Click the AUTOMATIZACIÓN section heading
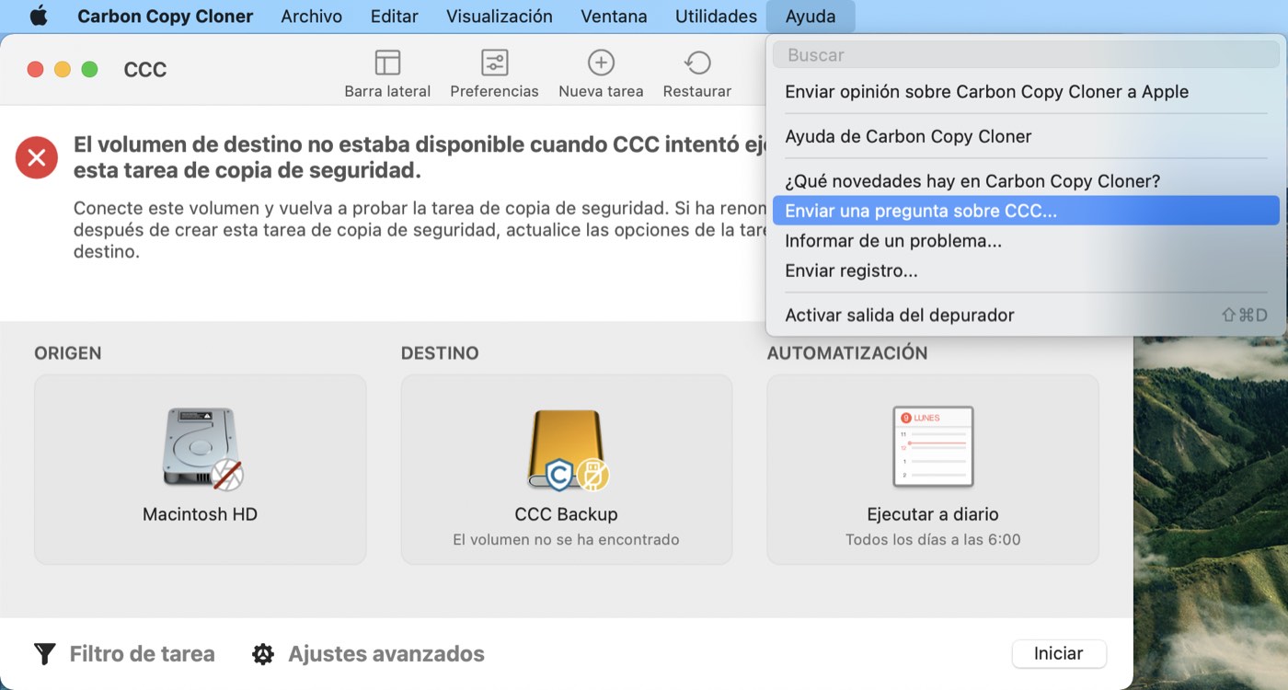The image size is (1288, 690). tap(847, 353)
